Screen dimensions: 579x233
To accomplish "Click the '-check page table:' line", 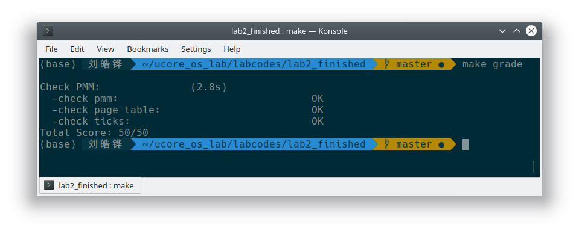I will click(106, 110).
